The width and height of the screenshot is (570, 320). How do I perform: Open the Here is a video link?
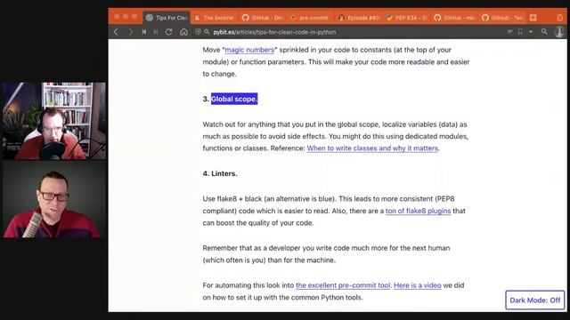click(418, 285)
